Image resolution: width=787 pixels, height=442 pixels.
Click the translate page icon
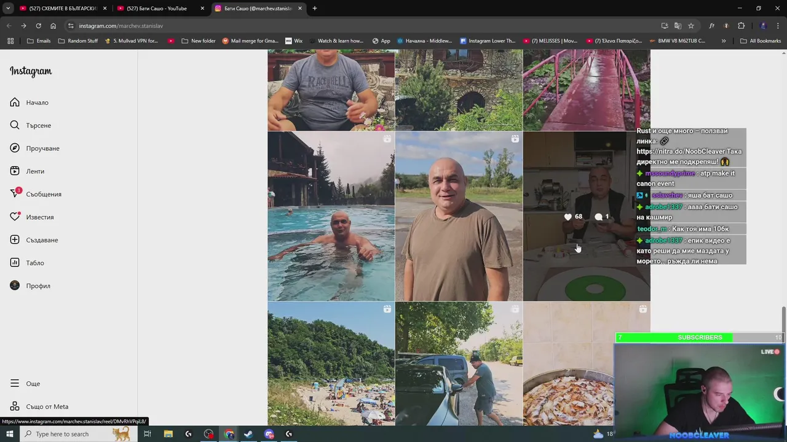[678, 26]
